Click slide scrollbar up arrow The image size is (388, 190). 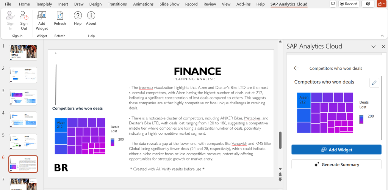click(280, 42)
